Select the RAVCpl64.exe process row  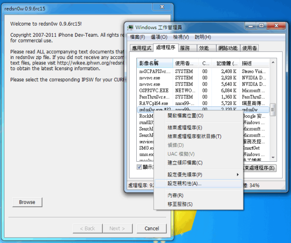pyautogui.click(x=203, y=103)
